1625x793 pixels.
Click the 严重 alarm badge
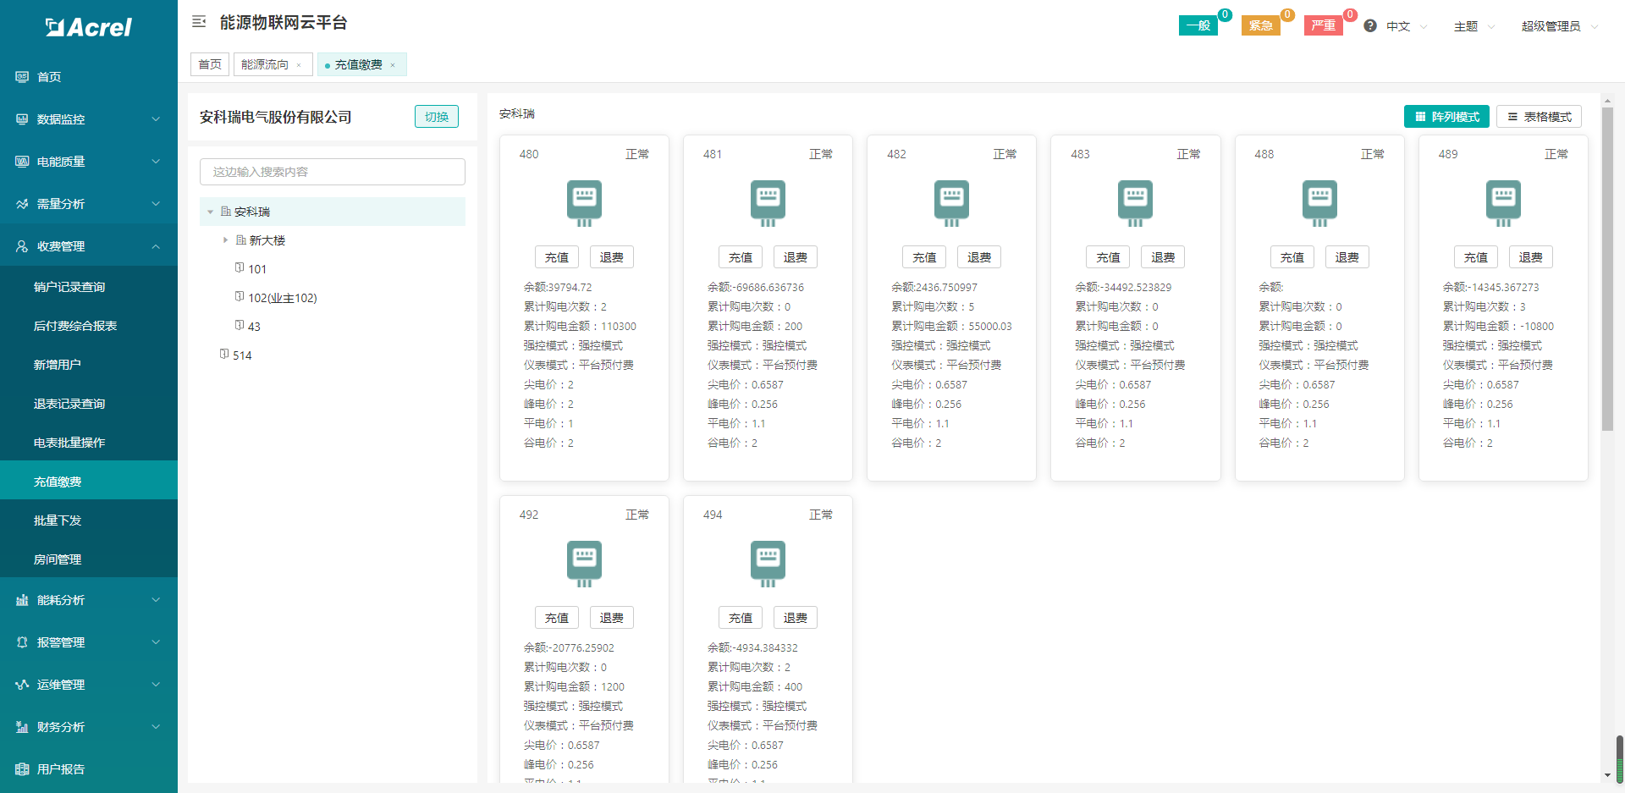click(1324, 25)
